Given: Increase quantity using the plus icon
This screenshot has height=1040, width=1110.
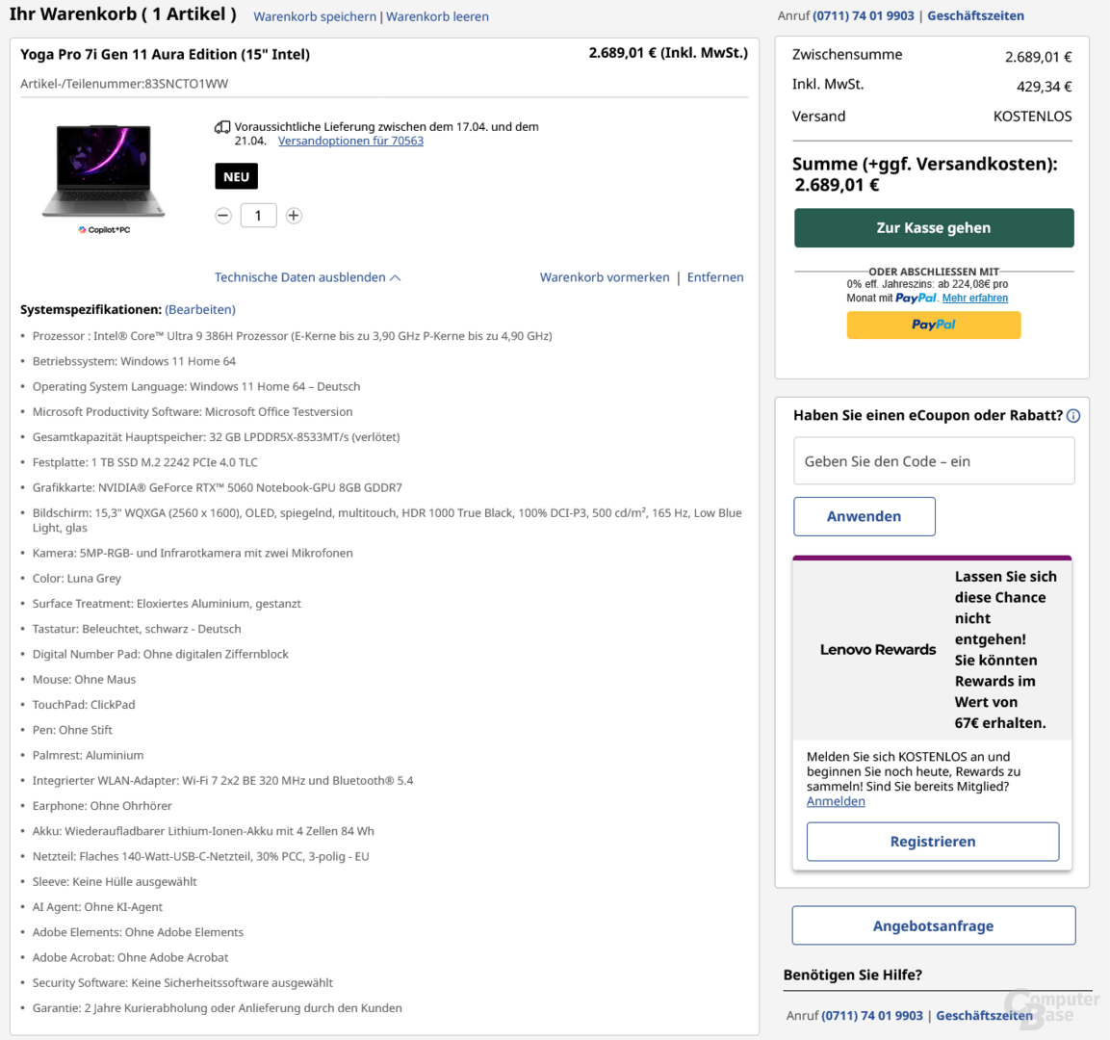Looking at the screenshot, I should [293, 215].
